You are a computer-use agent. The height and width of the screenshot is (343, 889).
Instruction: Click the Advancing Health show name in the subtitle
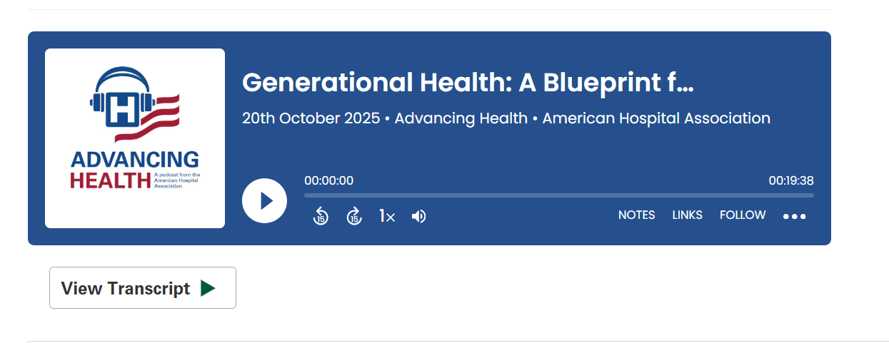point(461,118)
